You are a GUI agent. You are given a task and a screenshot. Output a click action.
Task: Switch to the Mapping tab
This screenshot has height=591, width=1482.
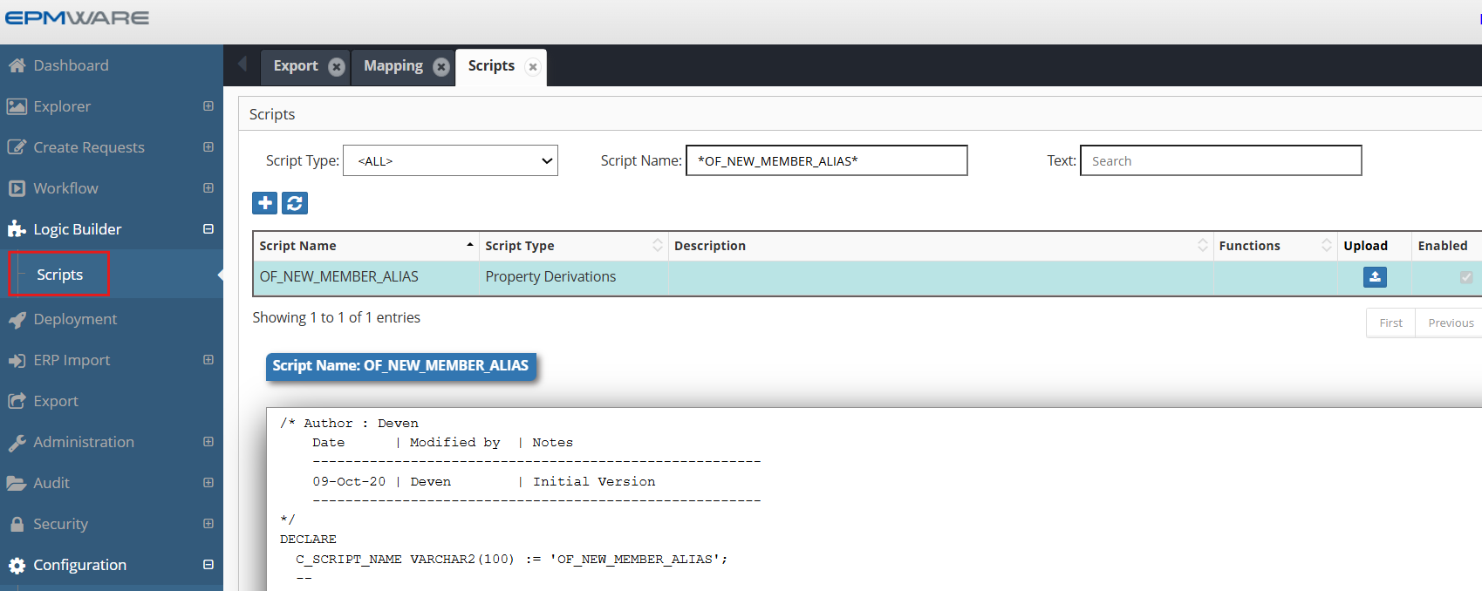[x=393, y=66]
